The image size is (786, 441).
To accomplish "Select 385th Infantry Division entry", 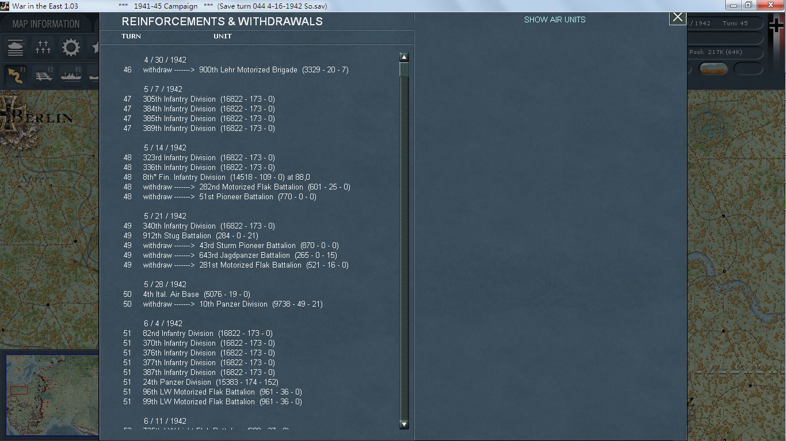I will tap(209, 119).
